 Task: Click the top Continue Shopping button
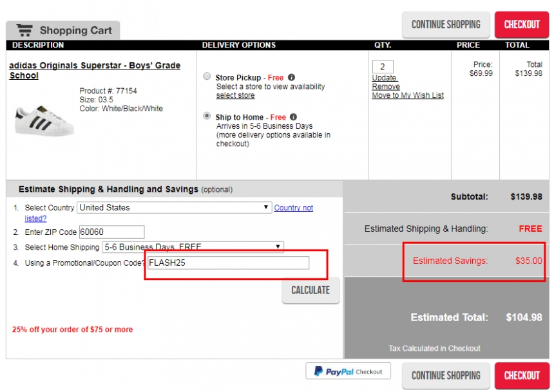click(446, 24)
